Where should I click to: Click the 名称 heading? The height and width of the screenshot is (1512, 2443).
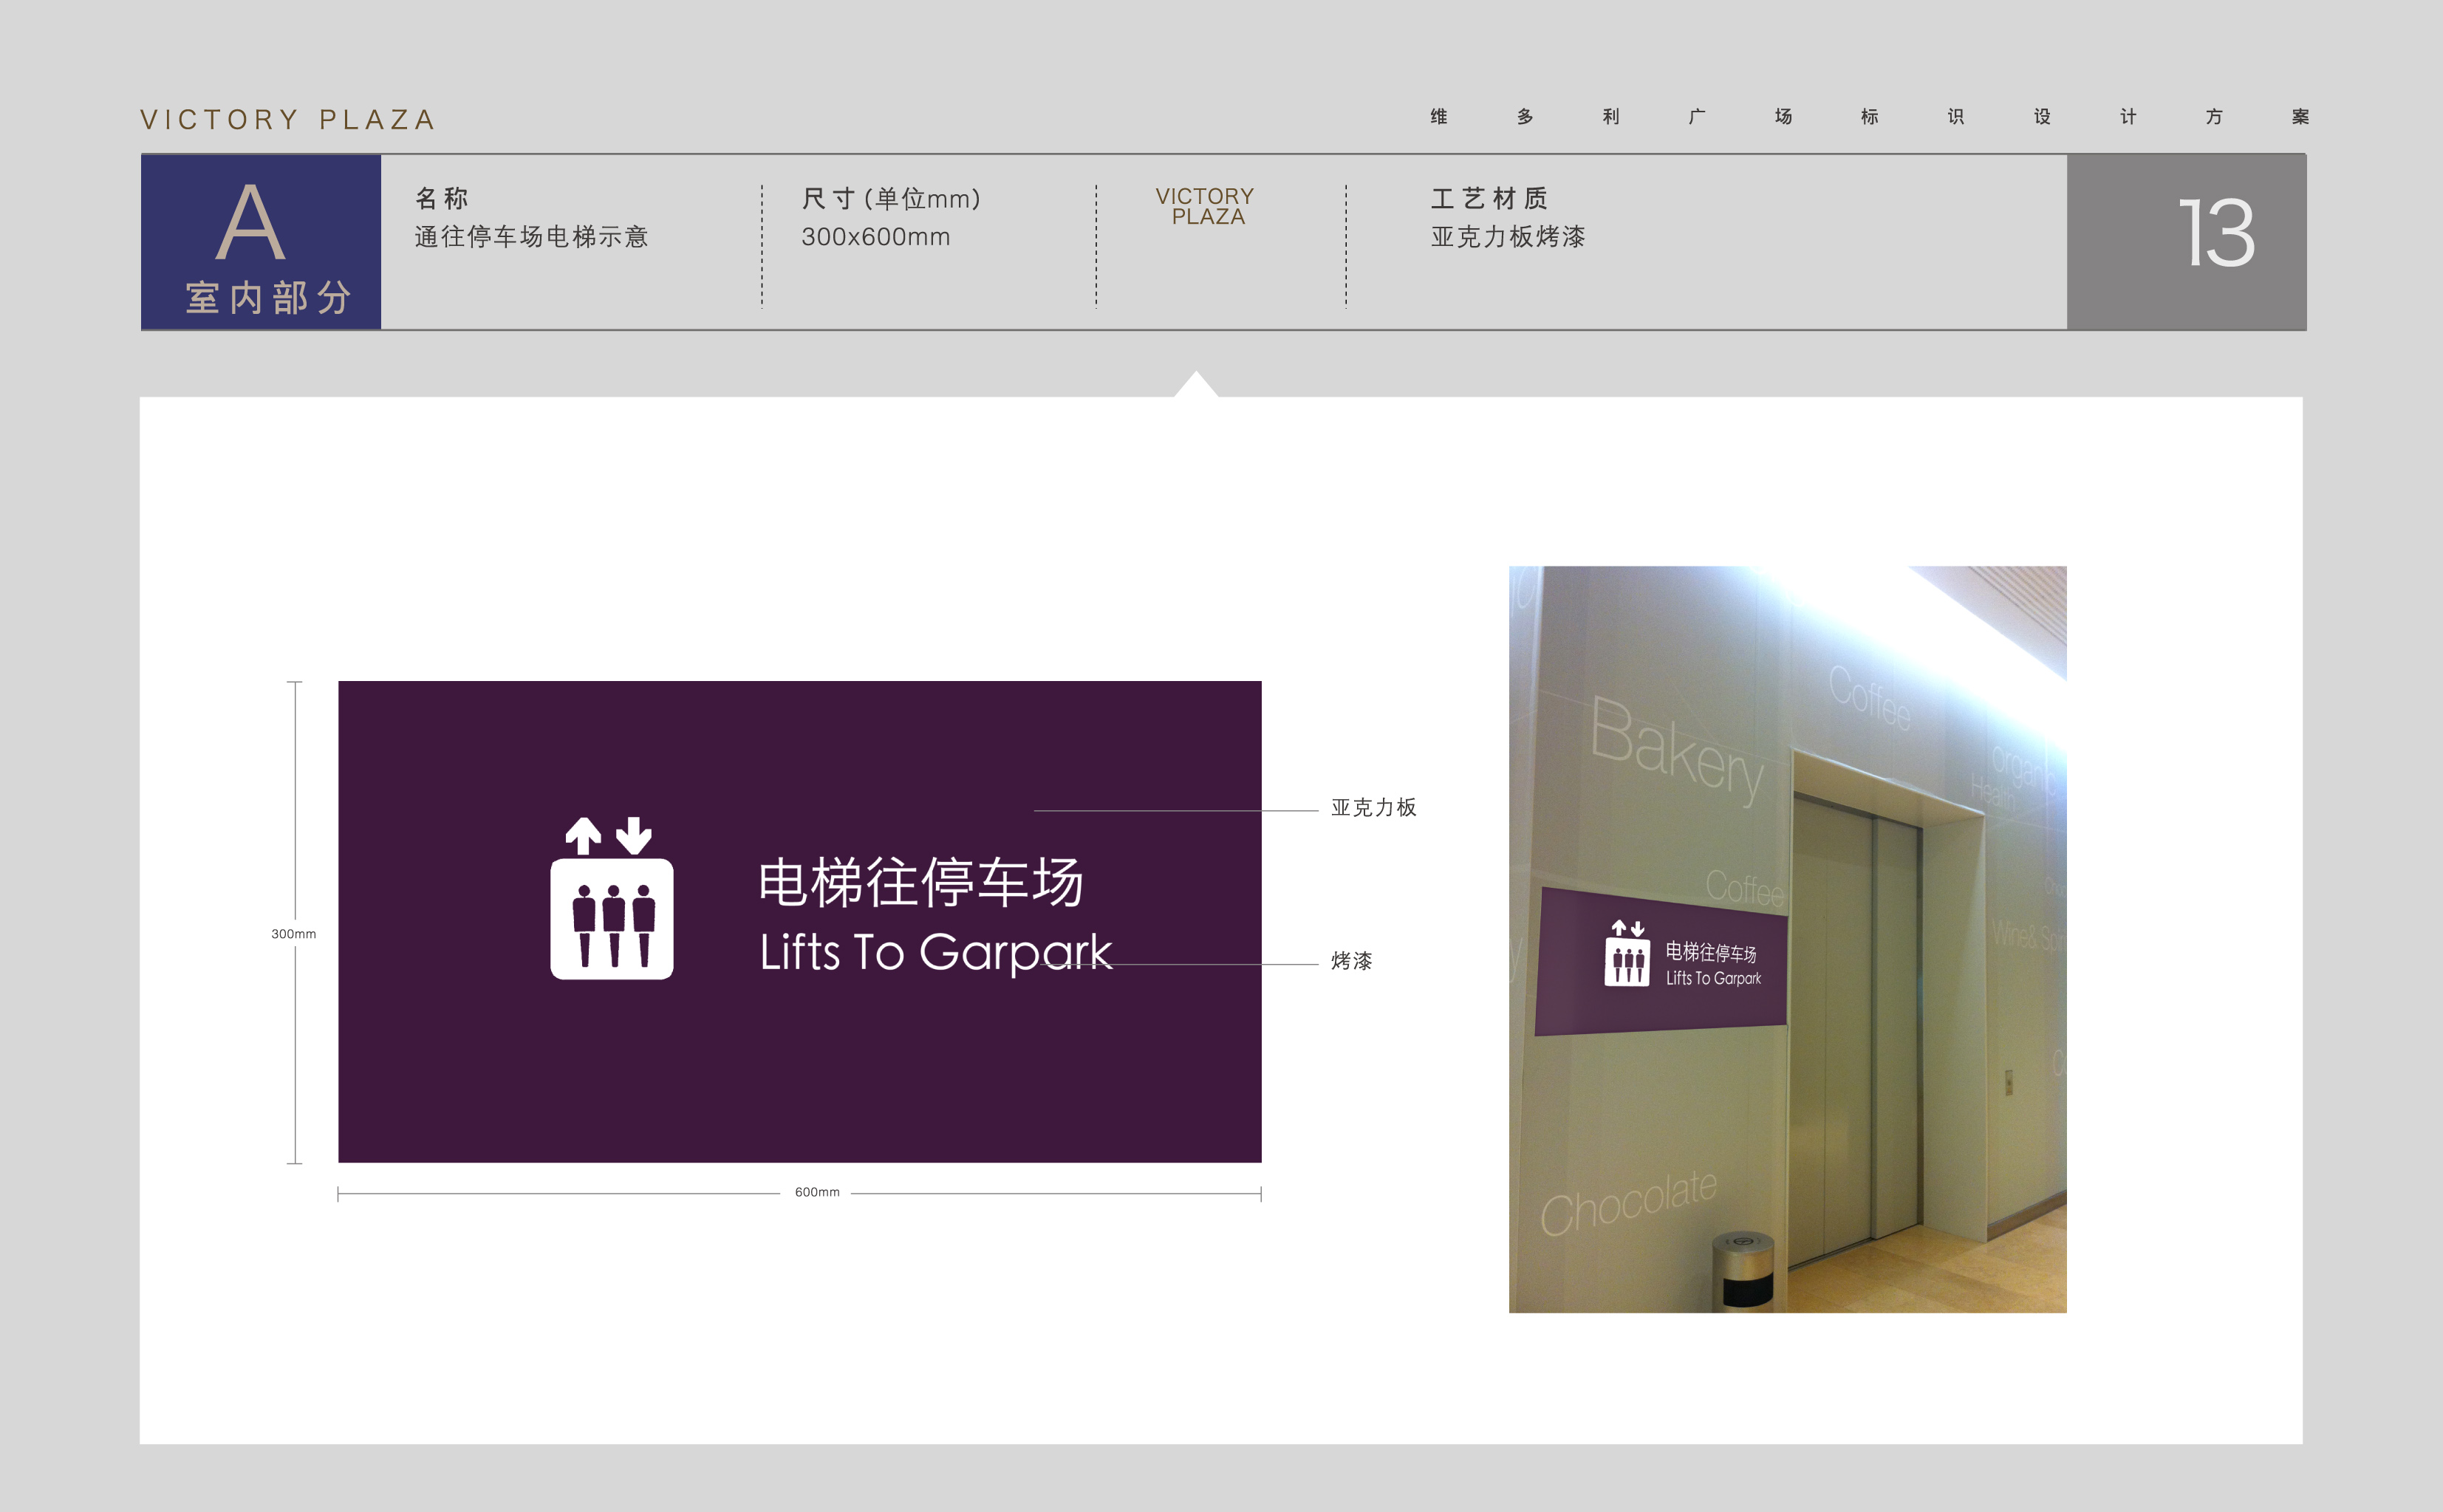pos(441,198)
